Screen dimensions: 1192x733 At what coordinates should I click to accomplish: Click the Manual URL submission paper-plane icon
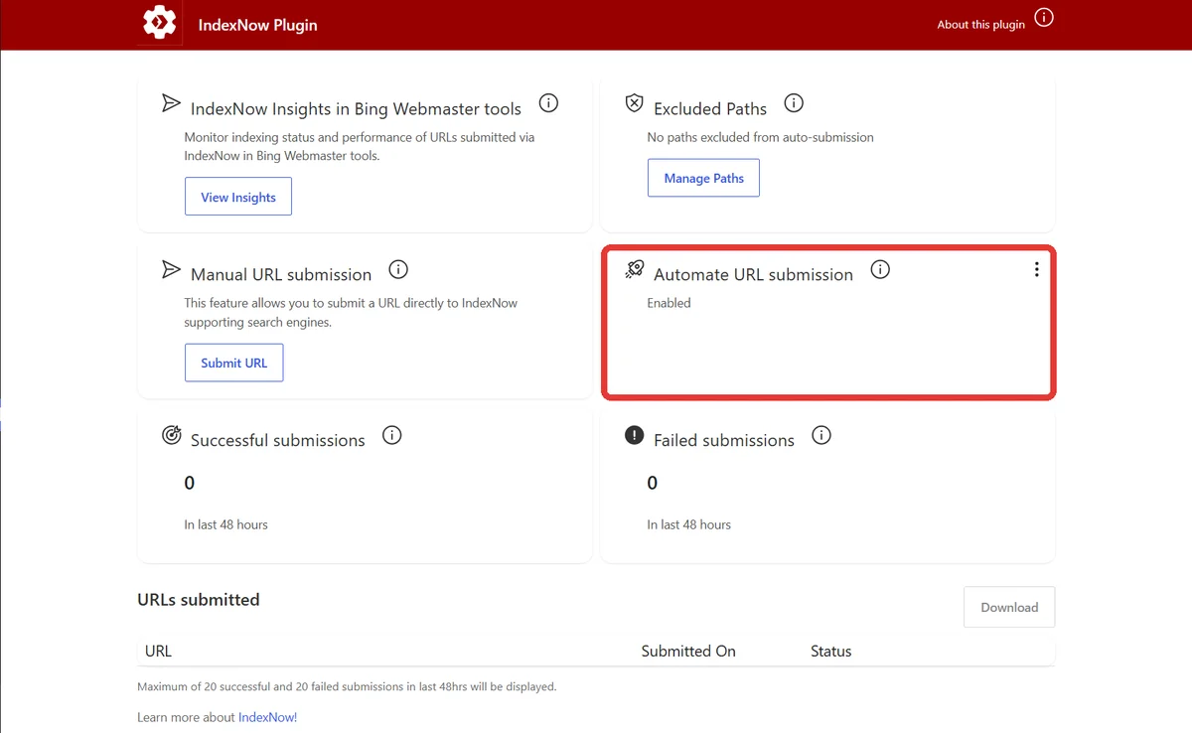171,269
